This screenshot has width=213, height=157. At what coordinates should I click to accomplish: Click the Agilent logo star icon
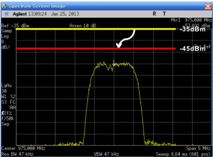(x=6, y=14)
